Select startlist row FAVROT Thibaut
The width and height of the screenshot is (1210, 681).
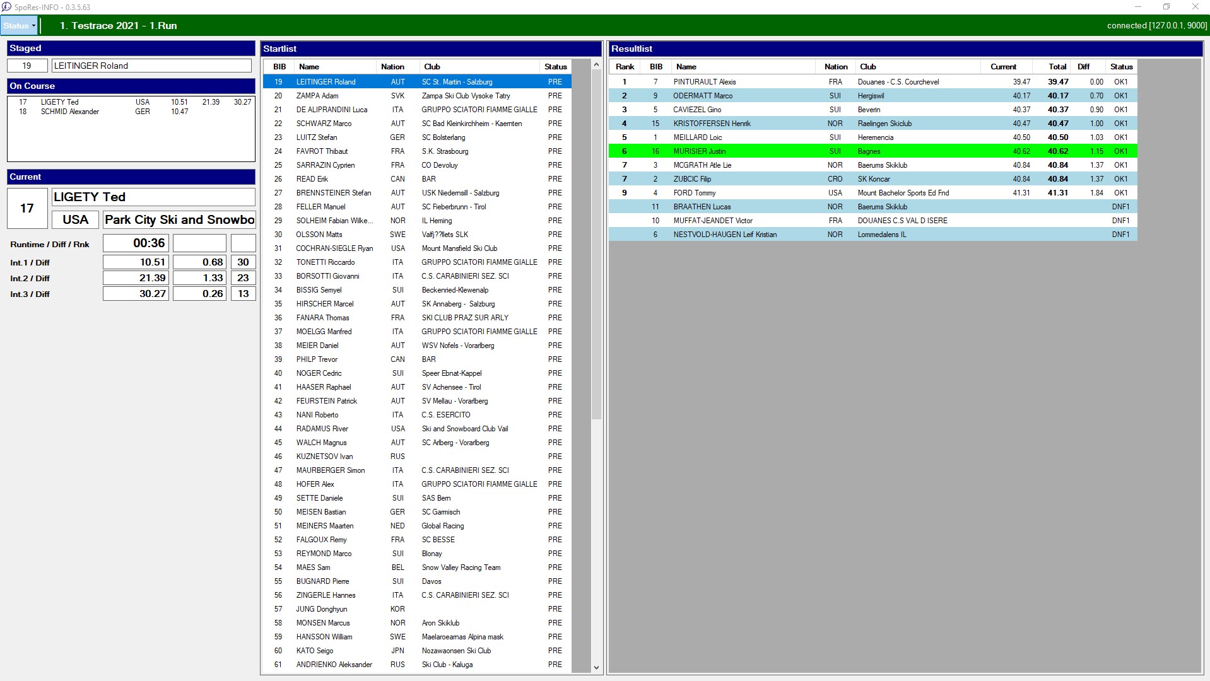coord(417,151)
